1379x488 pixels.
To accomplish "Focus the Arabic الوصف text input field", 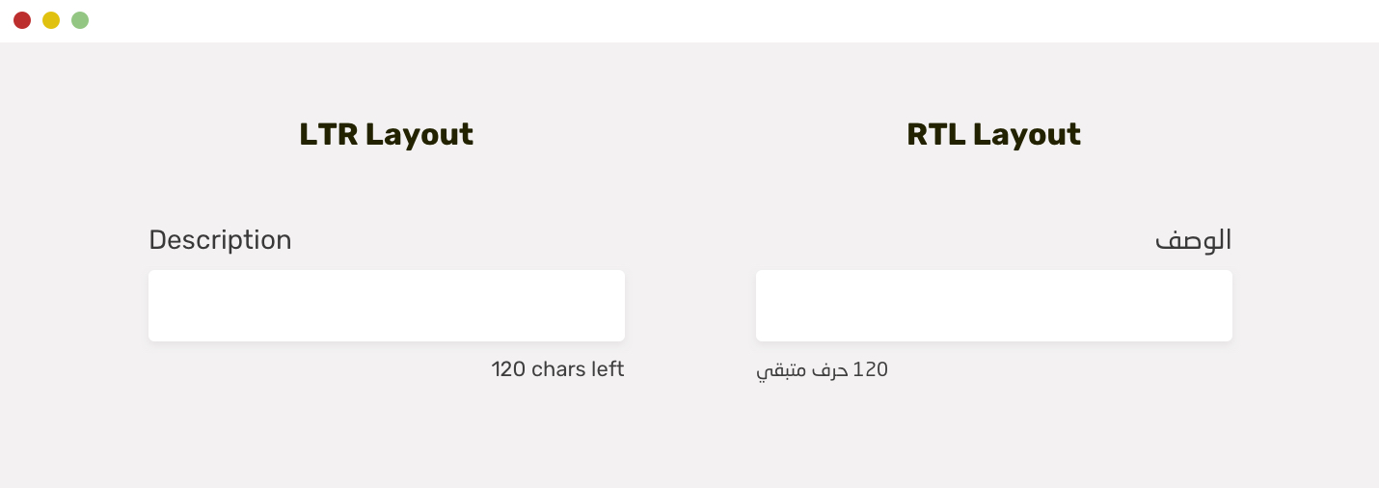I will point(993,305).
